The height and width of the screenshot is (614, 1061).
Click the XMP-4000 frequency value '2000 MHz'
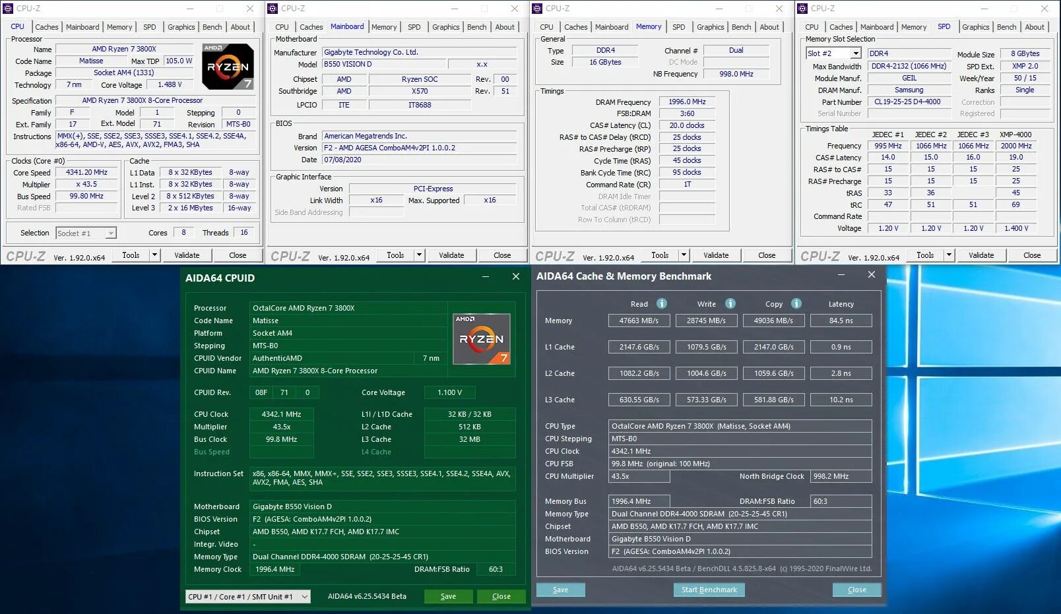pos(1016,146)
